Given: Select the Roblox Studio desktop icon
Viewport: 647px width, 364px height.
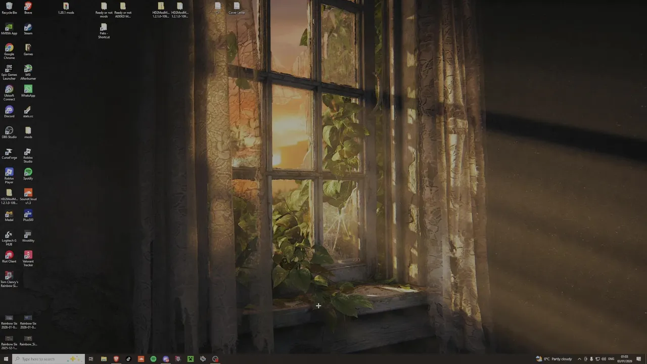Looking at the screenshot, I should click(28, 155).
